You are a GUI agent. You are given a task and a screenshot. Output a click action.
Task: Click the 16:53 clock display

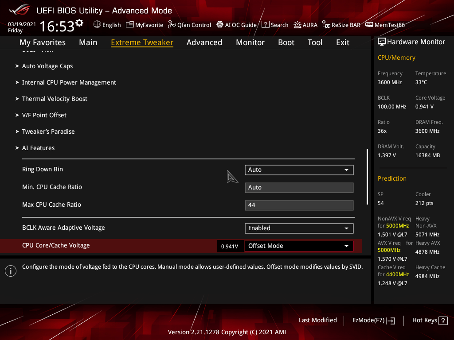coord(57,26)
